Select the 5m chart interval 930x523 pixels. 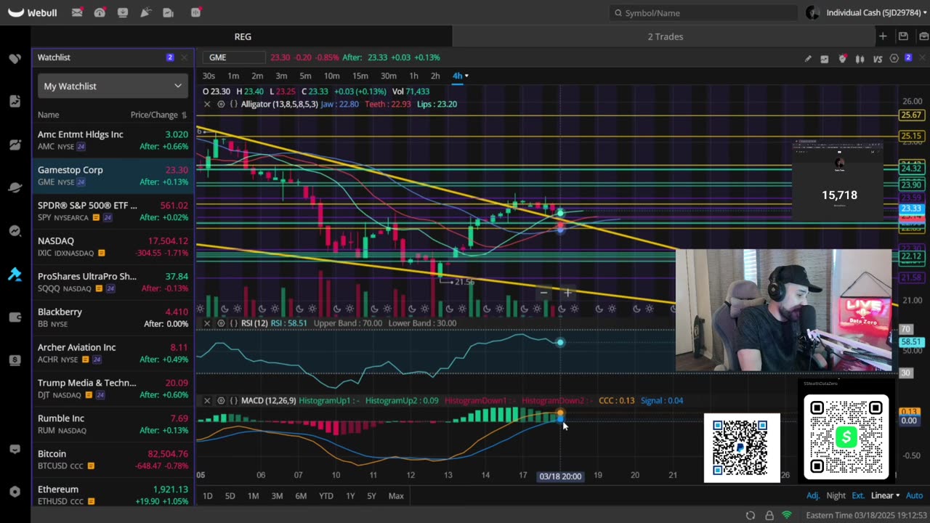[x=305, y=76]
